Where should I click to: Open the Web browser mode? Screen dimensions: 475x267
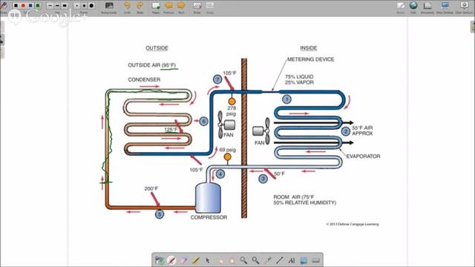point(413,7)
